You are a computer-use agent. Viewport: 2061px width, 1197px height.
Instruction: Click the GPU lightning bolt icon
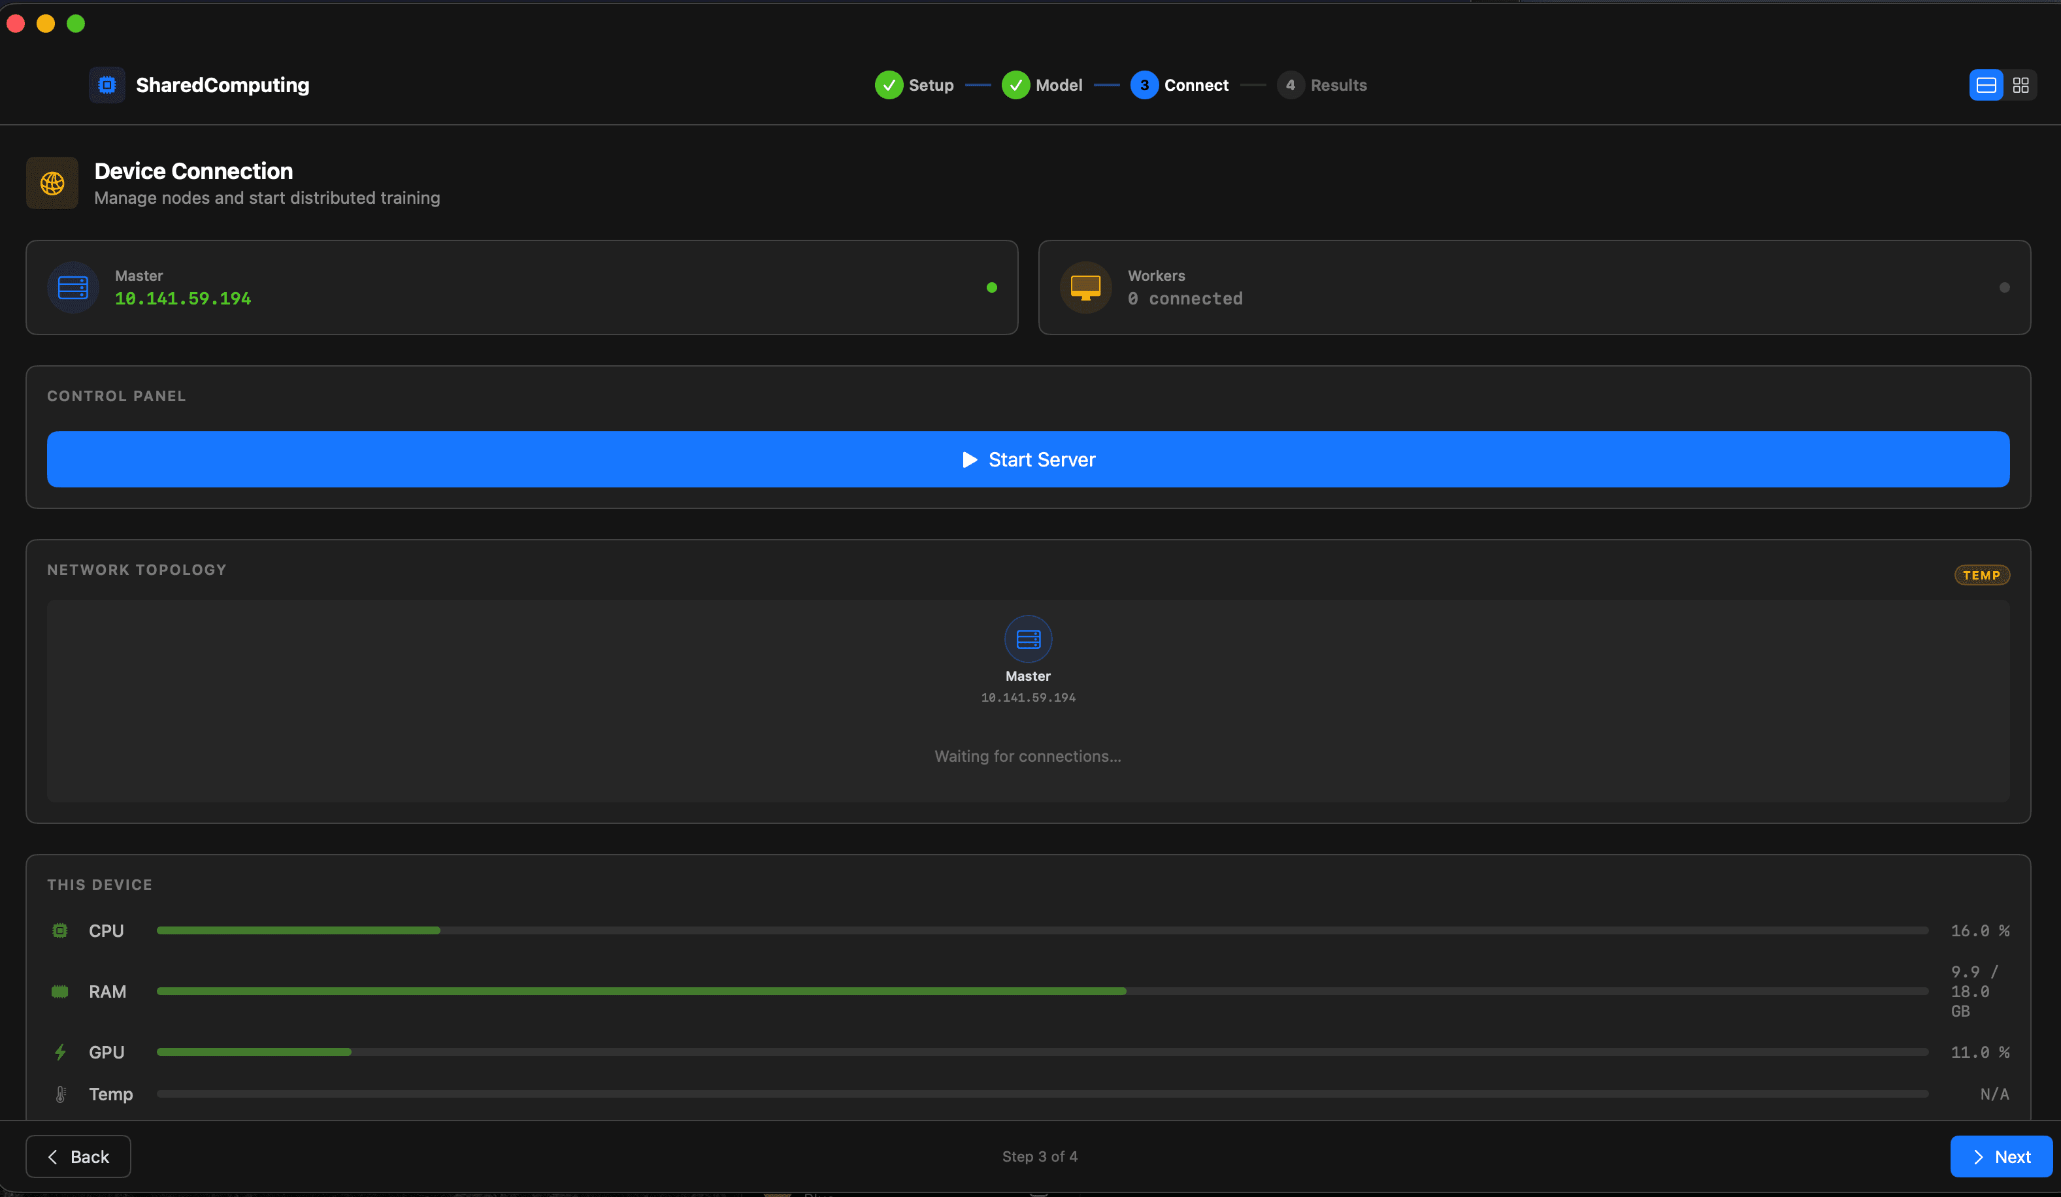click(59, 1053)
